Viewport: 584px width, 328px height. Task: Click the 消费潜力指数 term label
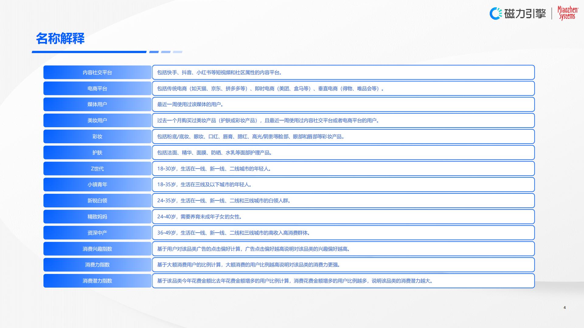pyautogui.click(x=97, y=281)
